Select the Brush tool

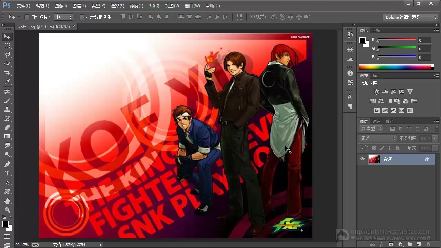pyautogui.click(x=7, y=101)
